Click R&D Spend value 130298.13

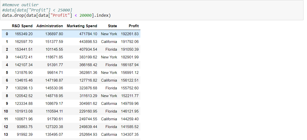24,88
